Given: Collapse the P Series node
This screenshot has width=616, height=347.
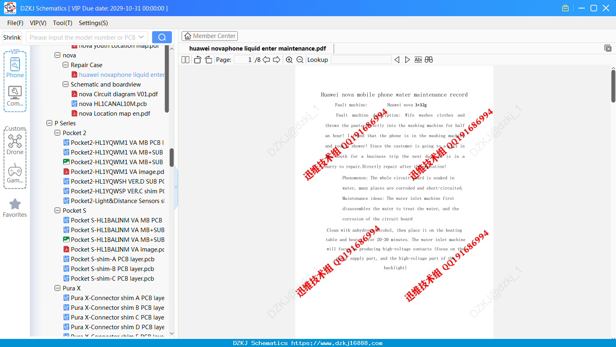Looking at the screenshot, I should point(49,123).
